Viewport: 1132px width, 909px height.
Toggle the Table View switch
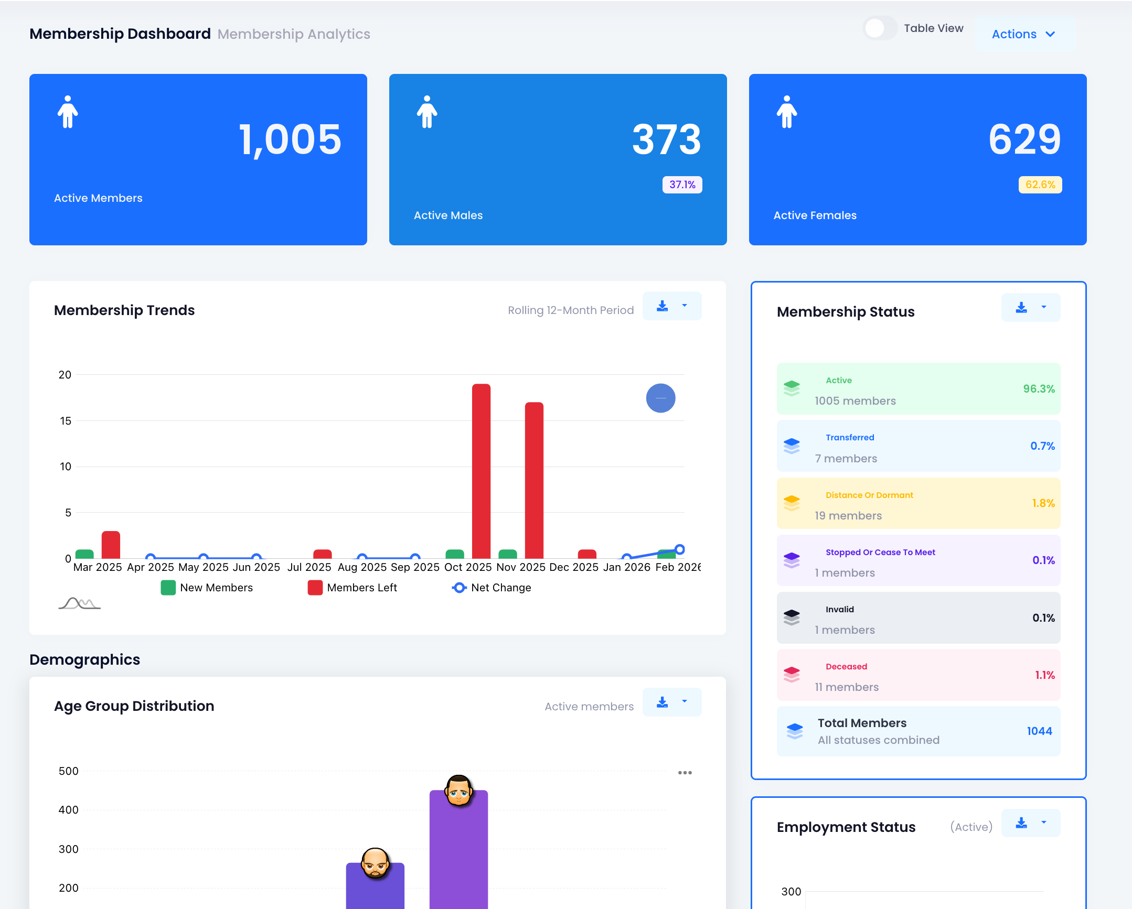pos(880,28)
